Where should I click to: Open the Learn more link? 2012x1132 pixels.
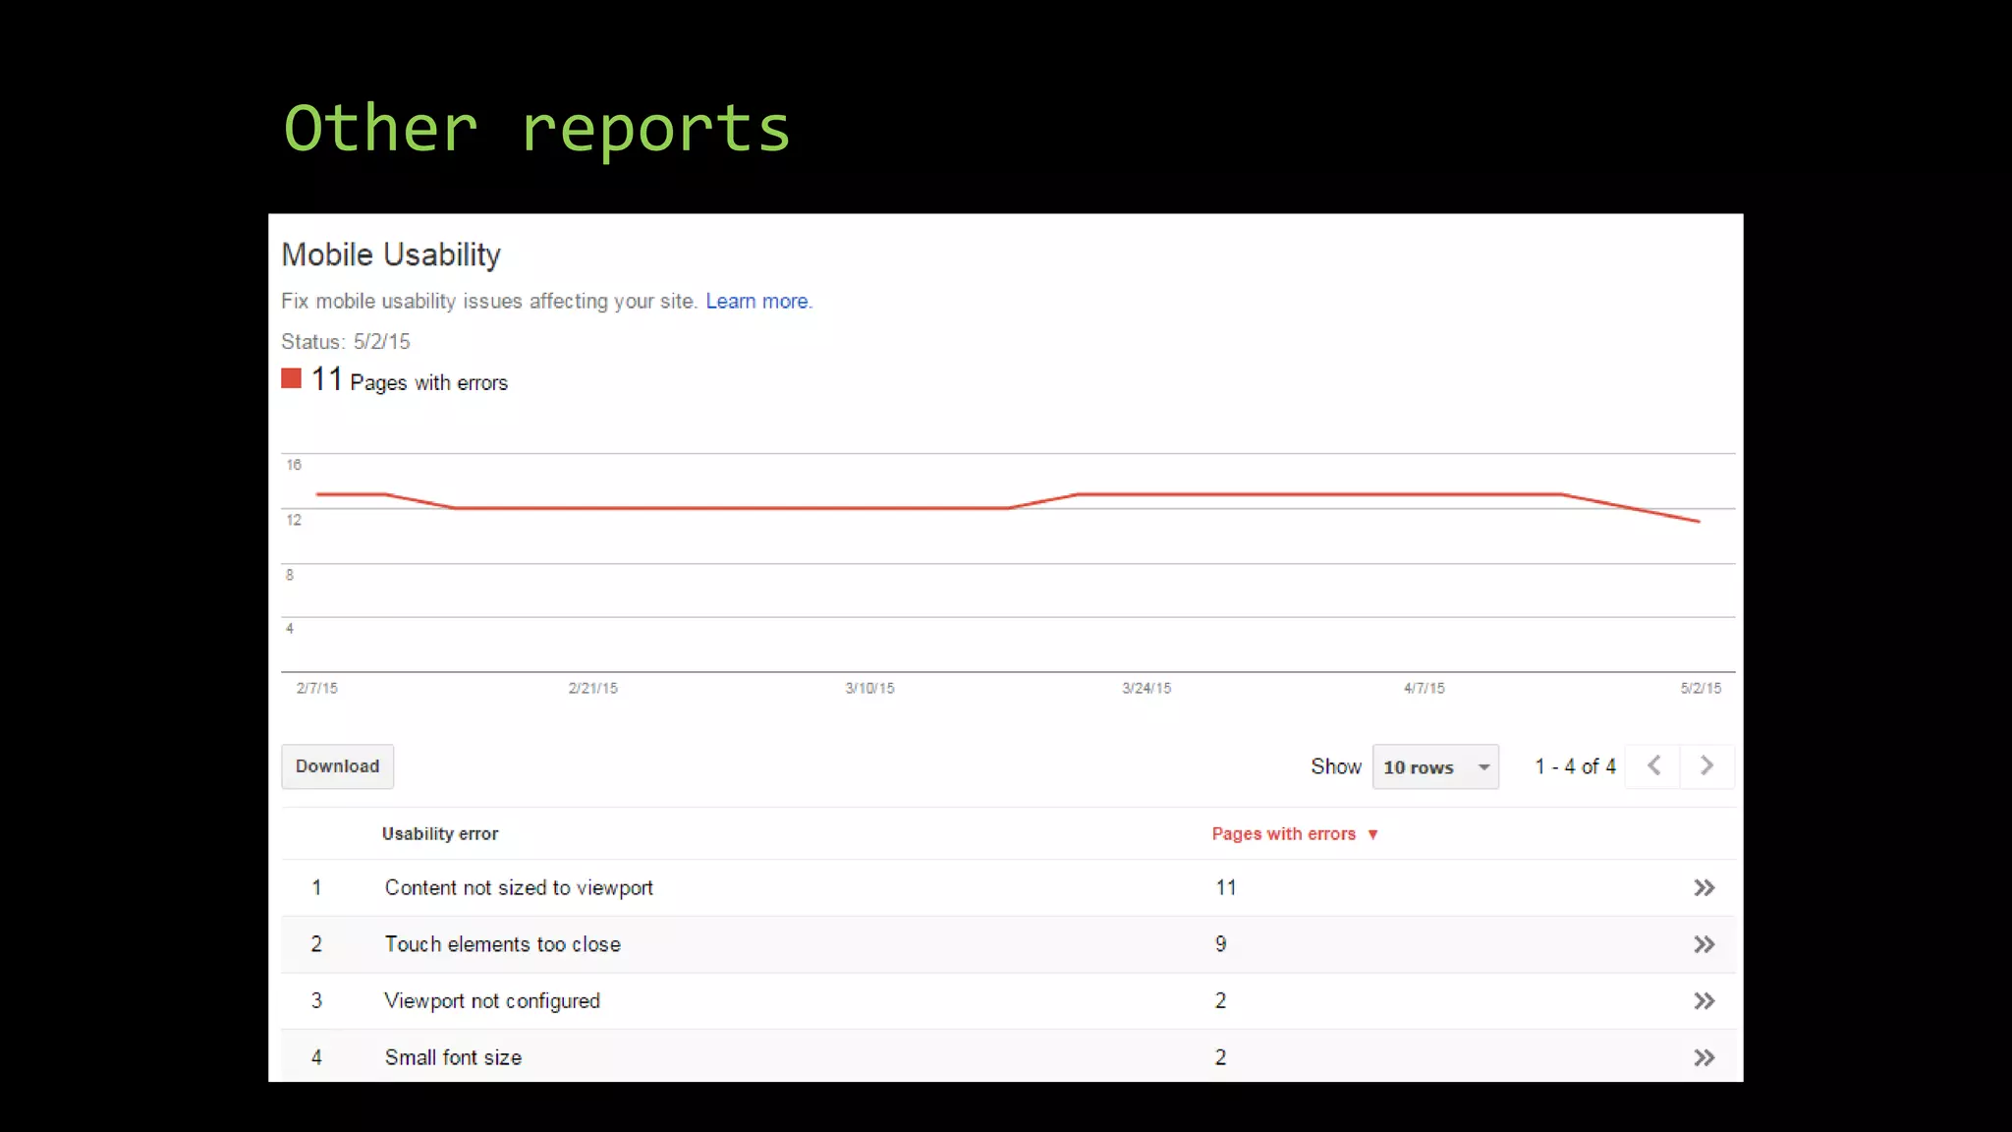[x=757, y=302]
